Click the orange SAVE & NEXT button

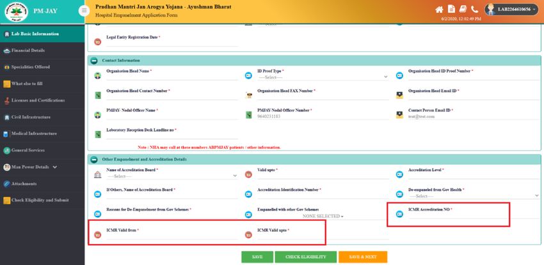pyautogui.click(x=362, y=257)
